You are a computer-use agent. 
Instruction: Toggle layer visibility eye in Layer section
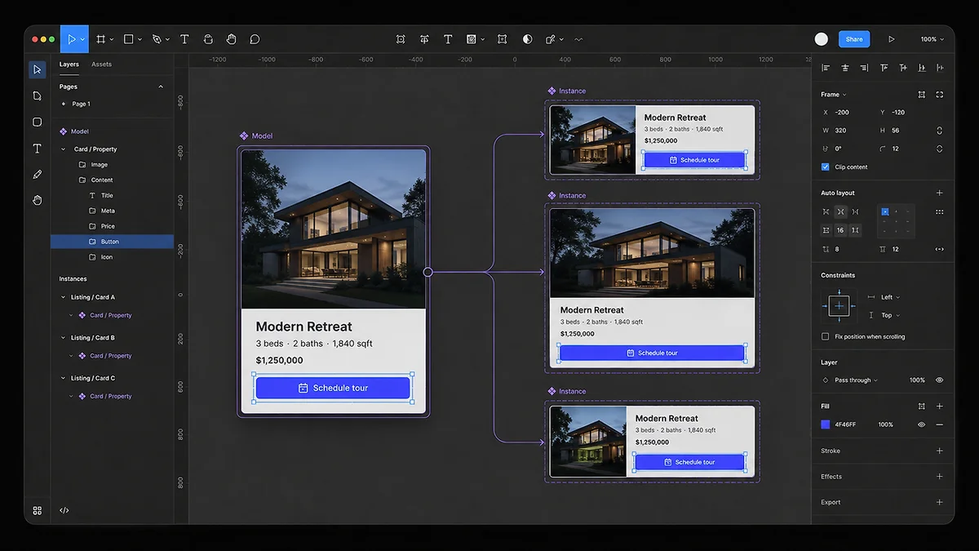click(939, 380)
